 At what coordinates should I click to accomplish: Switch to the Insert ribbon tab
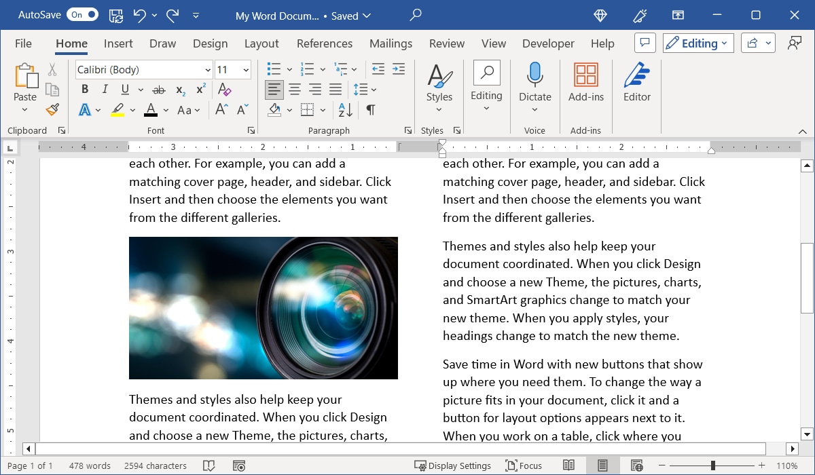pyautogui.click(x=117, y=43)
